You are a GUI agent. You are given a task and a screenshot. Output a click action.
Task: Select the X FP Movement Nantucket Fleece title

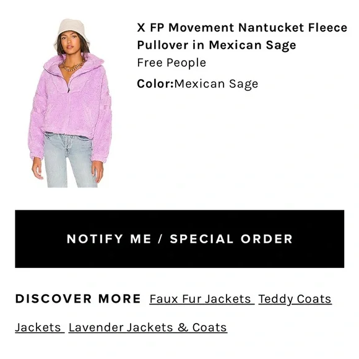242,28
